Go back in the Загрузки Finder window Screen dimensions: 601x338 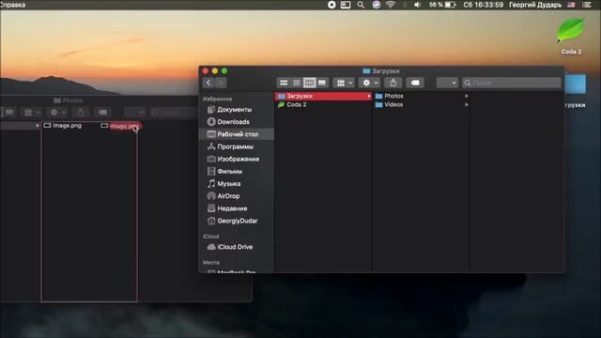point(208,83)
